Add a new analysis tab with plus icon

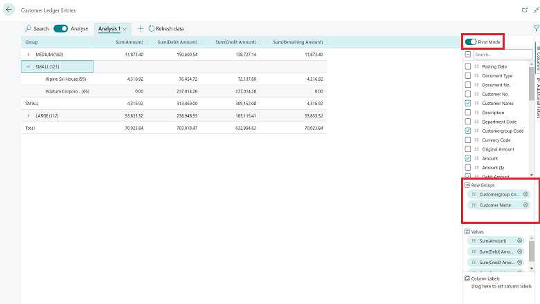[141, 28]
